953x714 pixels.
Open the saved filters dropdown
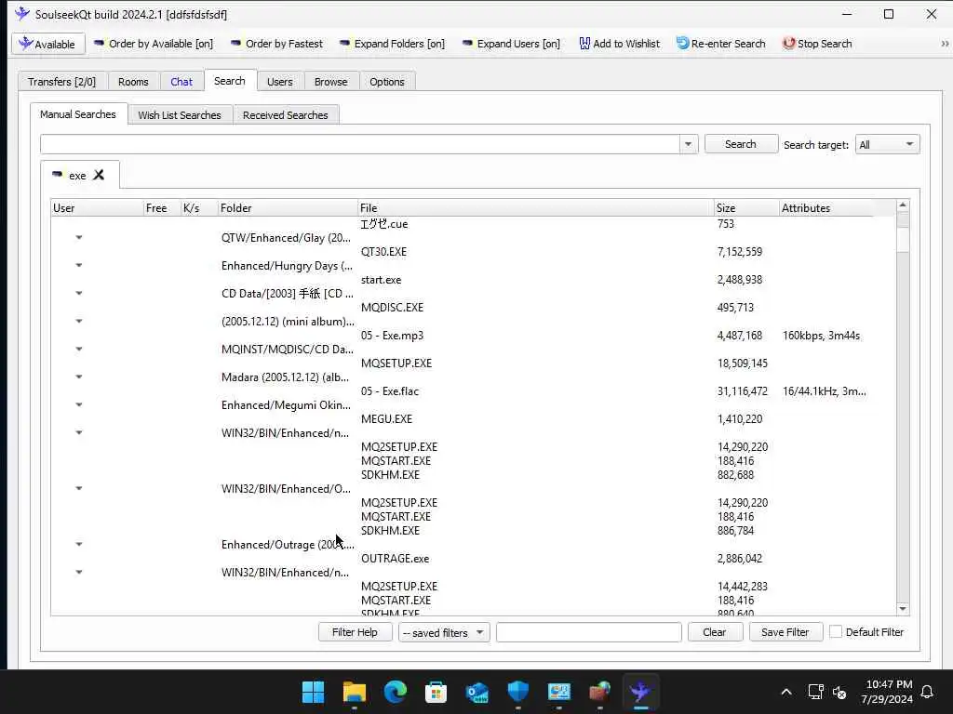click(444, 632)
